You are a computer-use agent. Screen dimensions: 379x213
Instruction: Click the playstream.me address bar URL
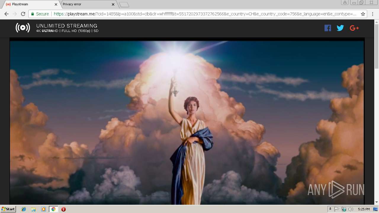click(x=205, y=14)
